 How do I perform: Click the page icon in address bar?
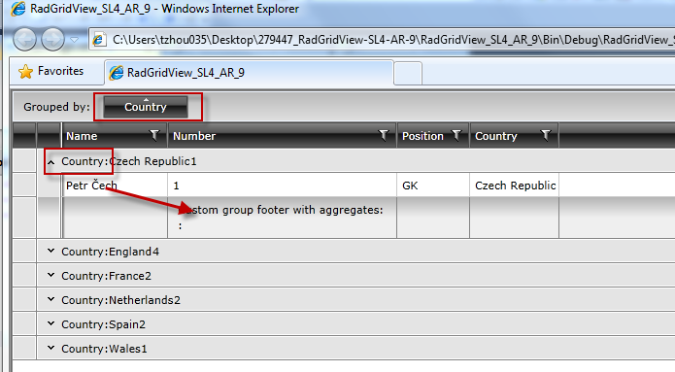point(99,40)
